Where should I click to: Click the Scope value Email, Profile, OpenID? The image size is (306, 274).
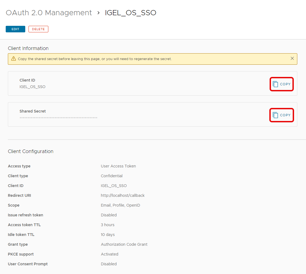click(x=120, y=205)
